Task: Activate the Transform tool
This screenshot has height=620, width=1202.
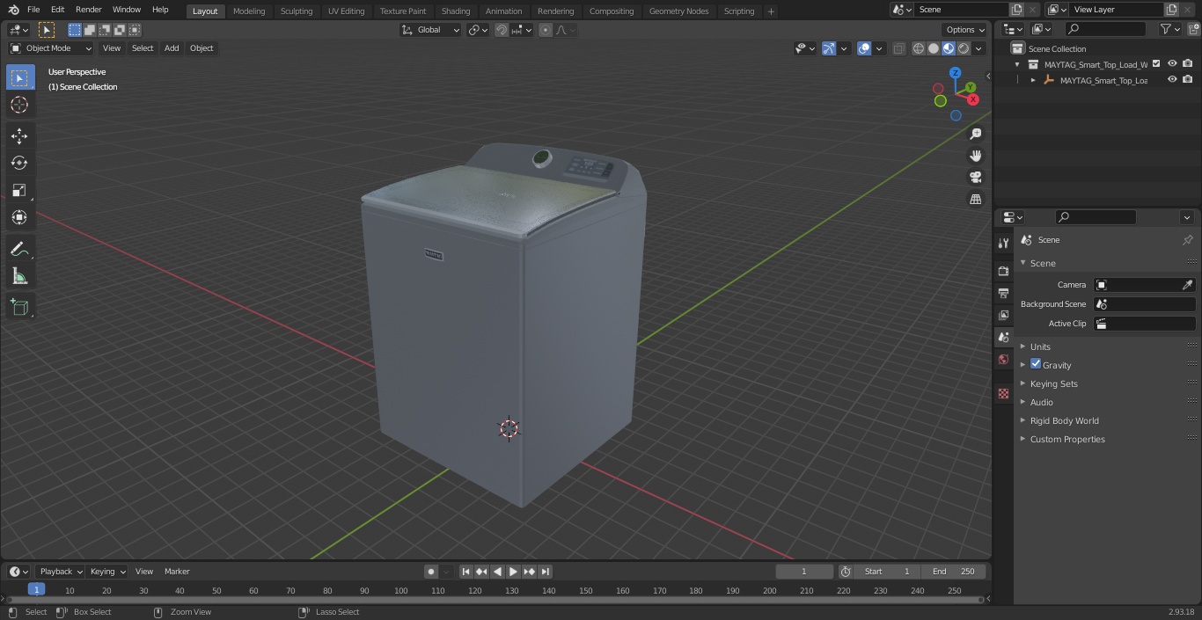Action: [19, 217]
